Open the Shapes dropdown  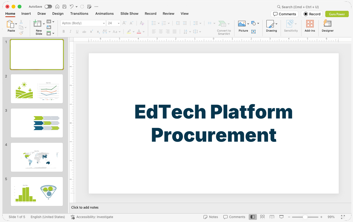pos(255,23)
